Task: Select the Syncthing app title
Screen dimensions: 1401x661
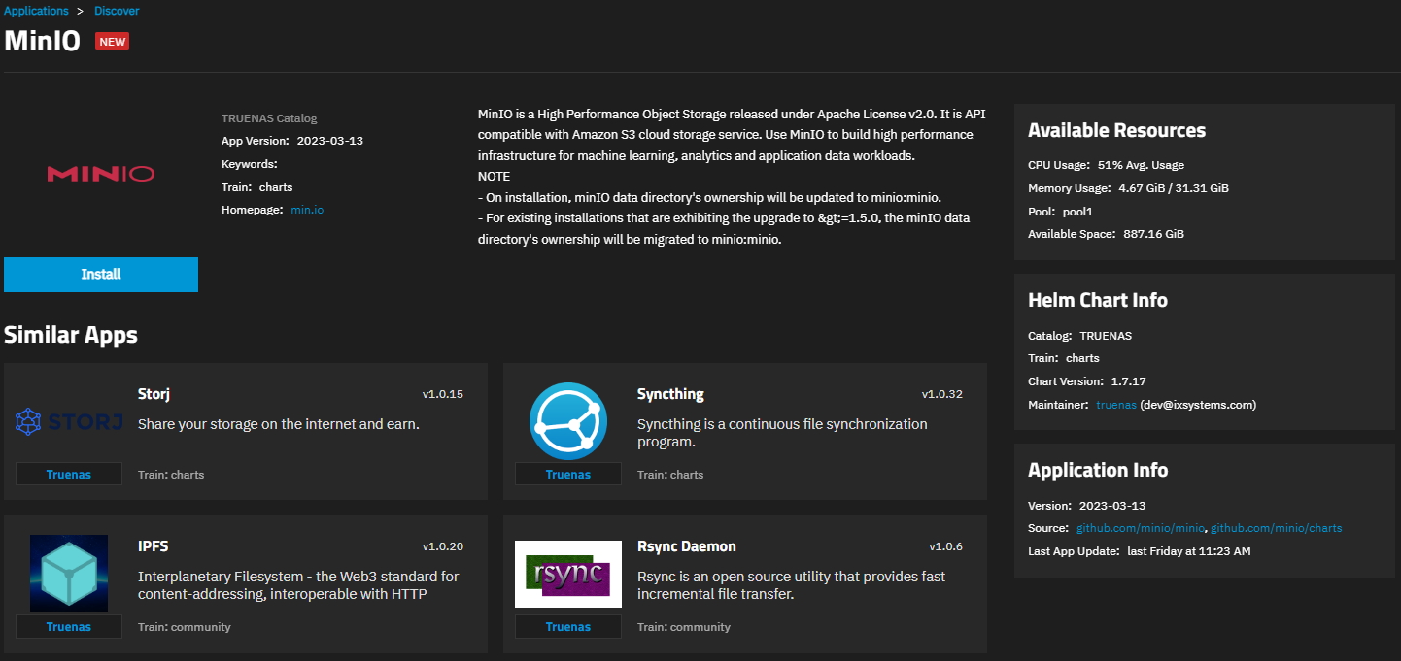Action: [x=670, y=394]
